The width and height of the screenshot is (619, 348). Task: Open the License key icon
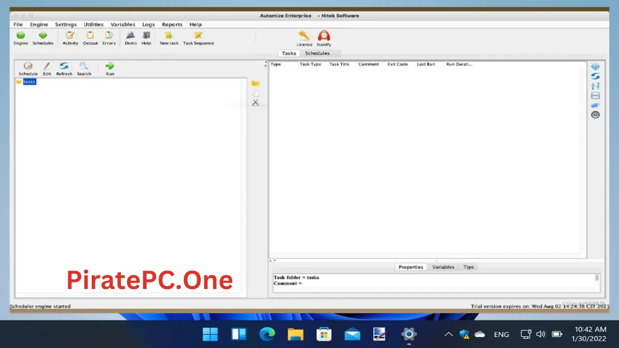pos(304,36)
